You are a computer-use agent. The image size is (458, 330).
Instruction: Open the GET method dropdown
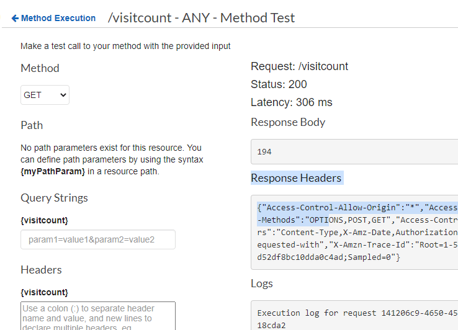[45, 95]
